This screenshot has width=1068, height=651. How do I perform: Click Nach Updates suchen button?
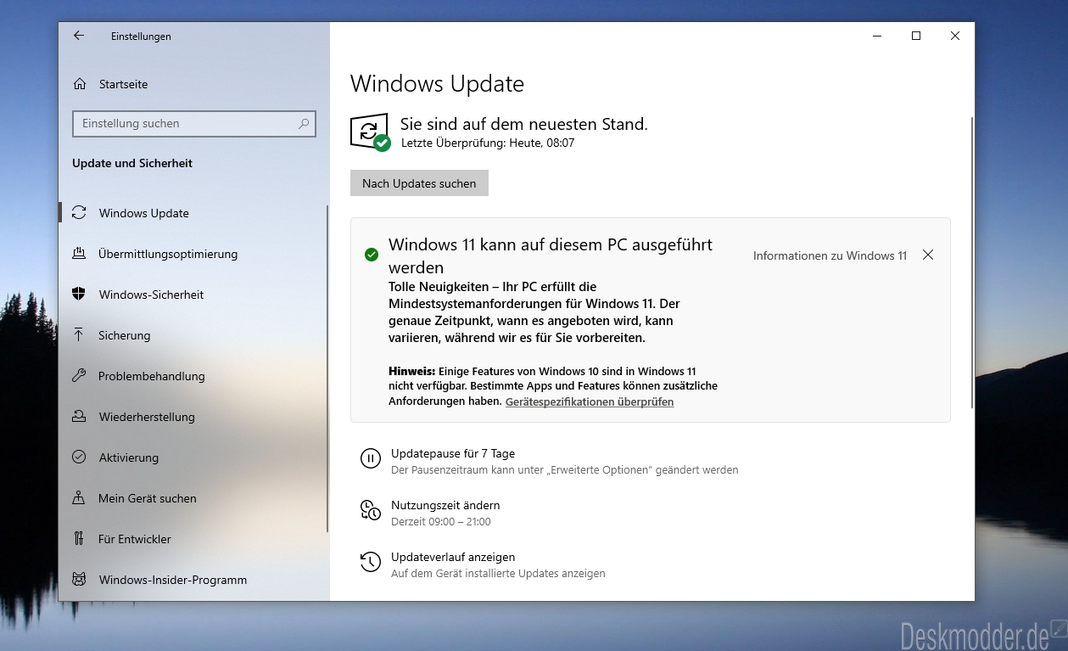click(419, 183)
